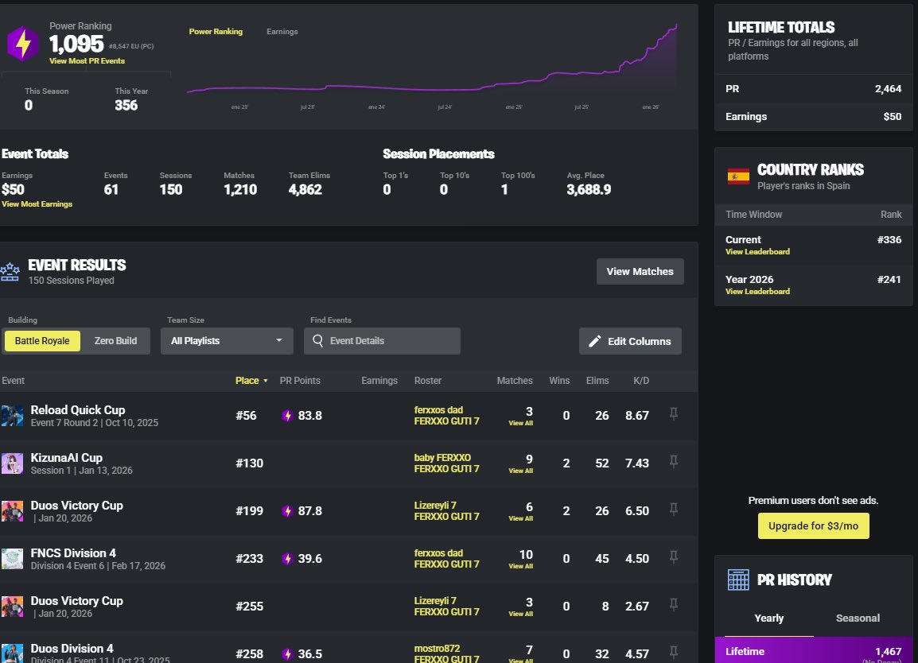Focus the Event Details search field

coord(382,340)
